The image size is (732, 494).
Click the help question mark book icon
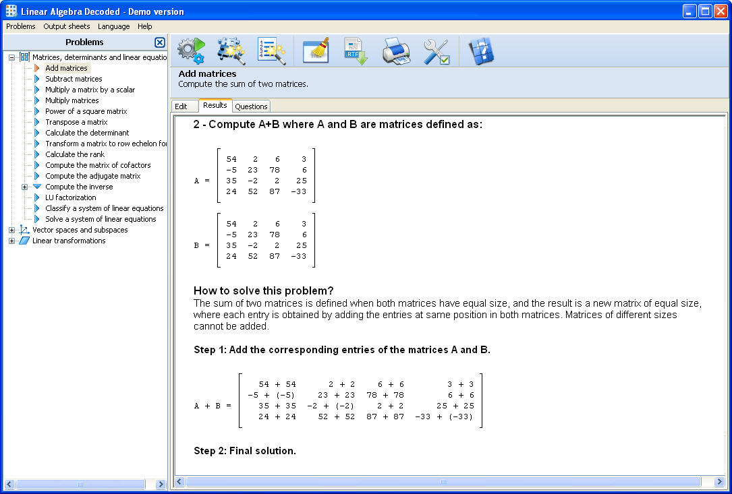(x=481, y=51)
